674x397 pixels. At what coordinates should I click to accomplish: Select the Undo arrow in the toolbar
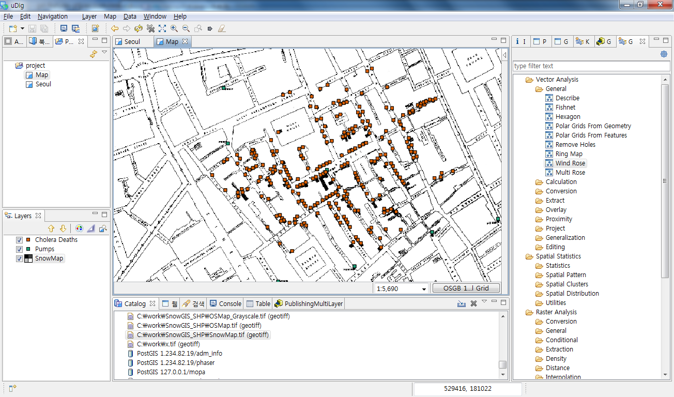pos(114,28)
